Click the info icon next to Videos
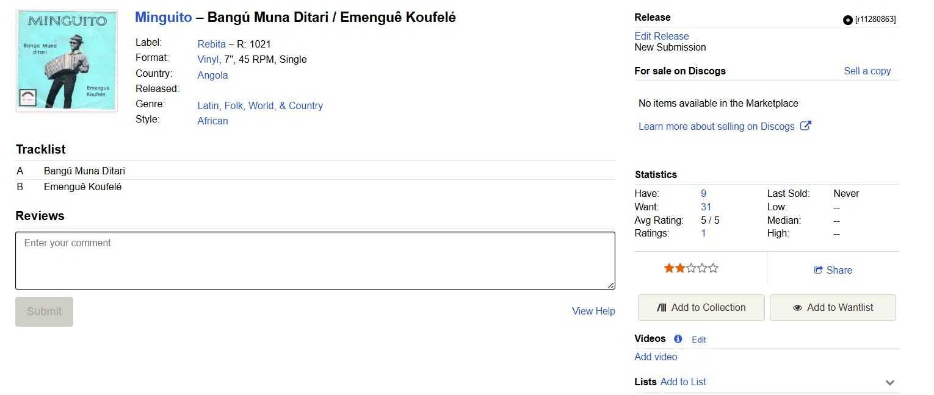 tap(678, 339)
